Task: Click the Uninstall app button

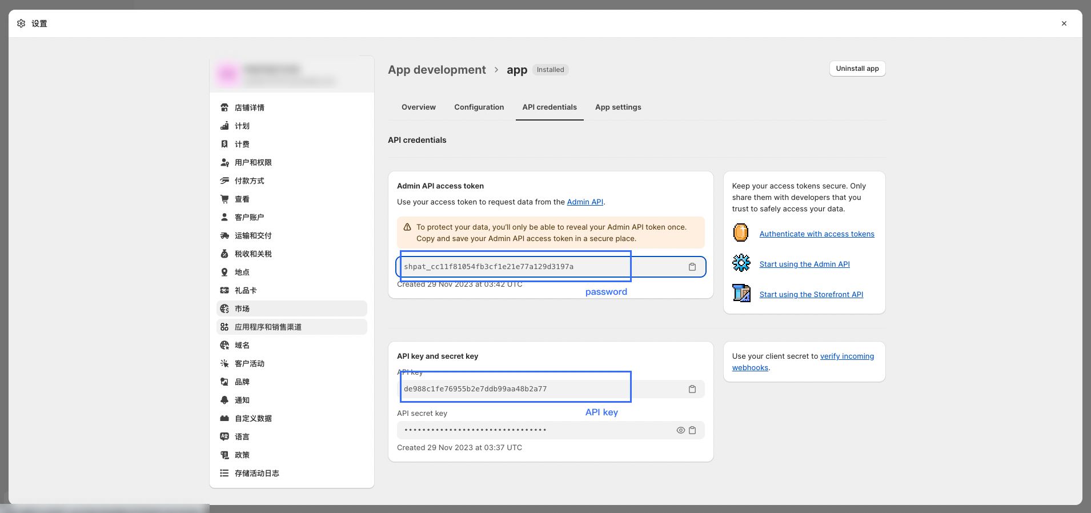Action: [x=857, y=69]
